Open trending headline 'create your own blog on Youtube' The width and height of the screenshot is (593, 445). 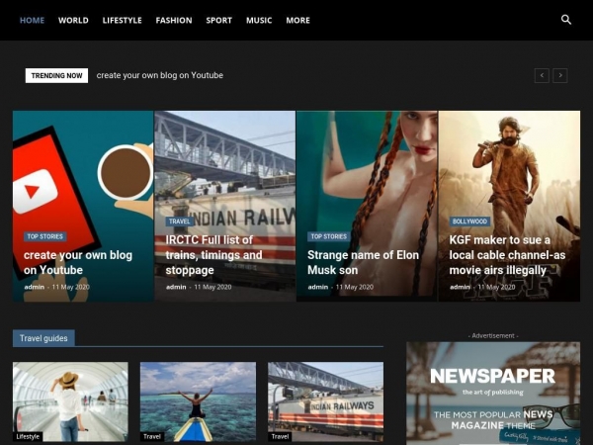click(159, 75)
